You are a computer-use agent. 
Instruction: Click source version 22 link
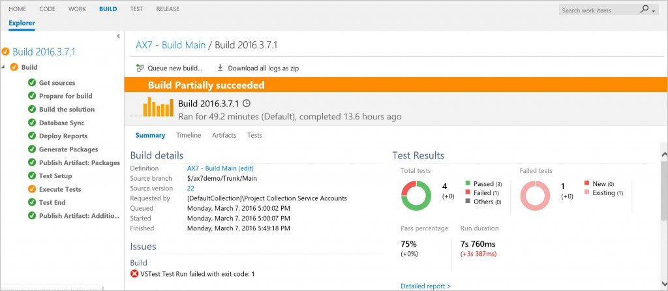click(190, 189)
